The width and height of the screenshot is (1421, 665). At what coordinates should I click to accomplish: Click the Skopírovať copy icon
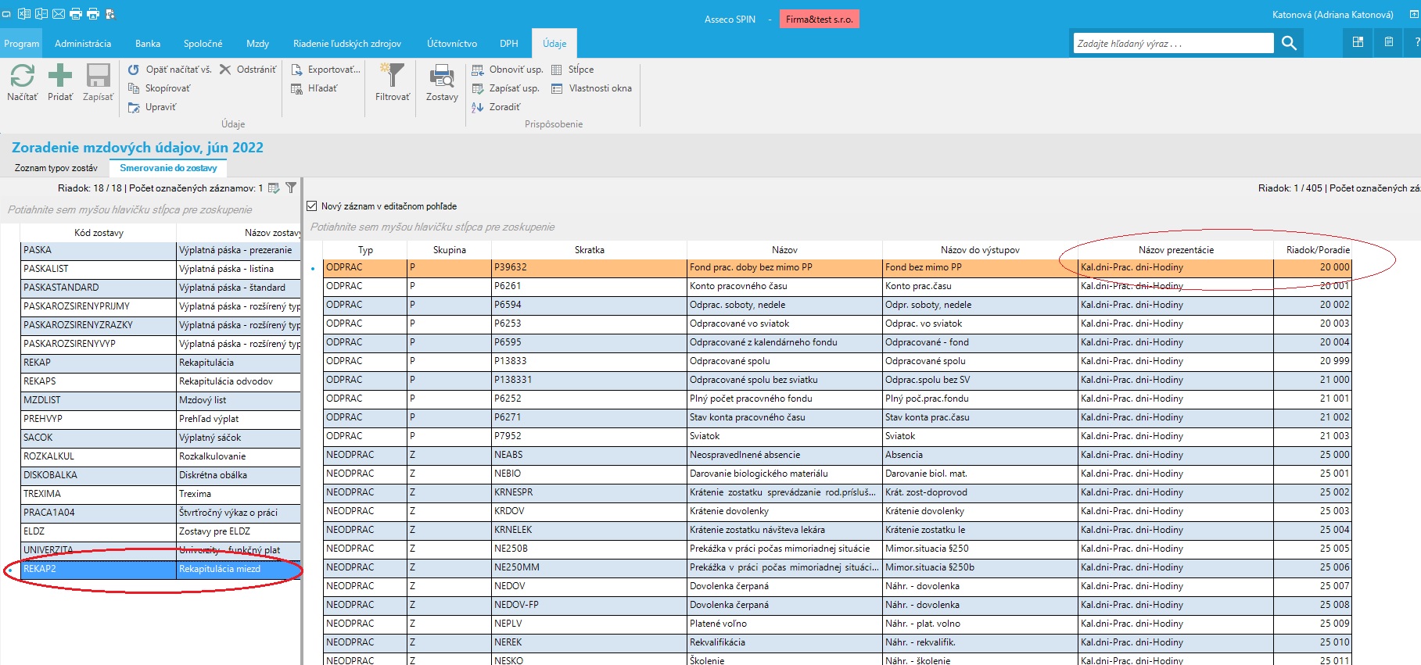(134, 88)
